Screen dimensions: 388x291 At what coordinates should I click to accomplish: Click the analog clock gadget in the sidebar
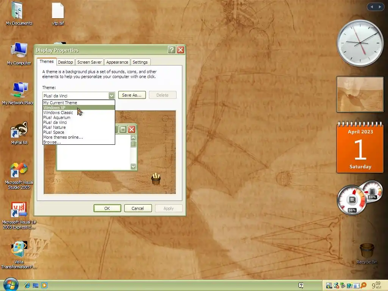360,43
